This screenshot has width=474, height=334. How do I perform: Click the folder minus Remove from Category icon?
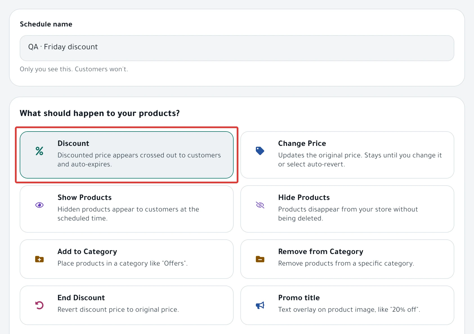pyautogui.click(x=260, y=259)
